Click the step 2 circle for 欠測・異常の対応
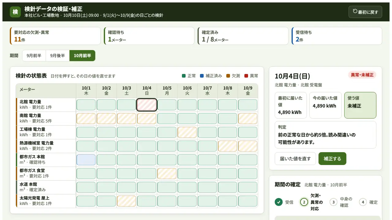The image size is (392, 220). pyautogui.click(x=304, y=202)
